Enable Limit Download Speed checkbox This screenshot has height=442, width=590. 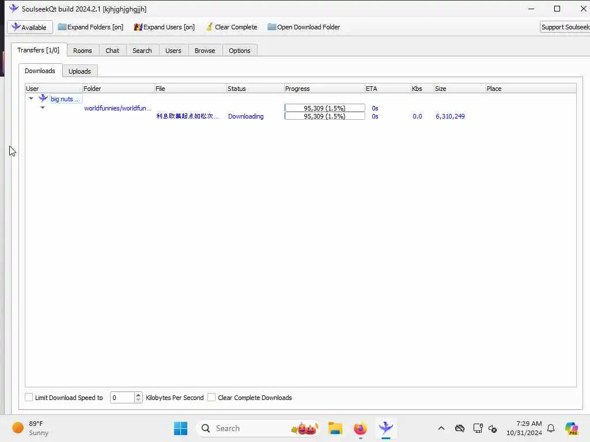(x=29, y=397)
